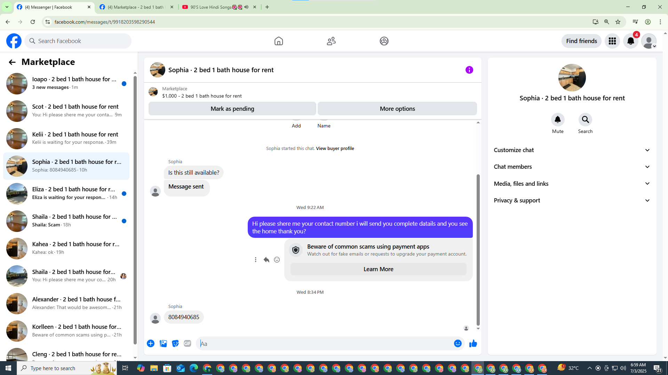Click the chat message scrollbar
This screenshot has height=375, width=668.
478,250
